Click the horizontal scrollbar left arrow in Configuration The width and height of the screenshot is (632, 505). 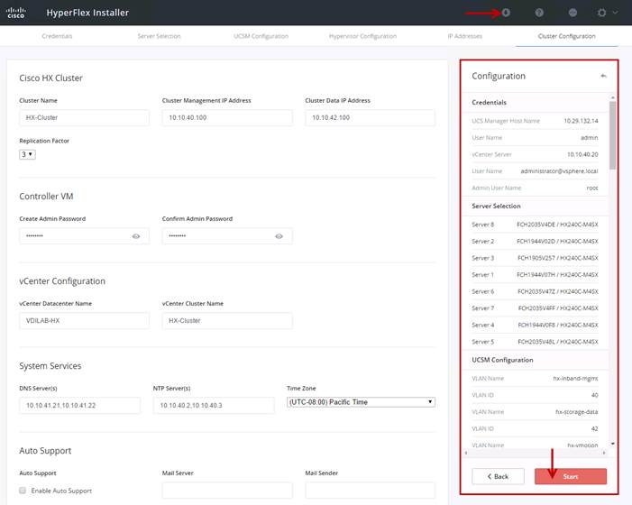(466, 453)
